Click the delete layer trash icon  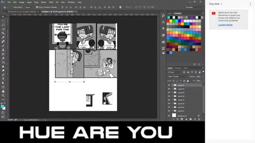199,119
